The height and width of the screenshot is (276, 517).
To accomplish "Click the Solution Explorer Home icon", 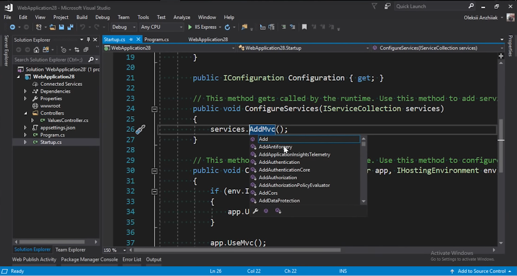I will coord(36,50).
